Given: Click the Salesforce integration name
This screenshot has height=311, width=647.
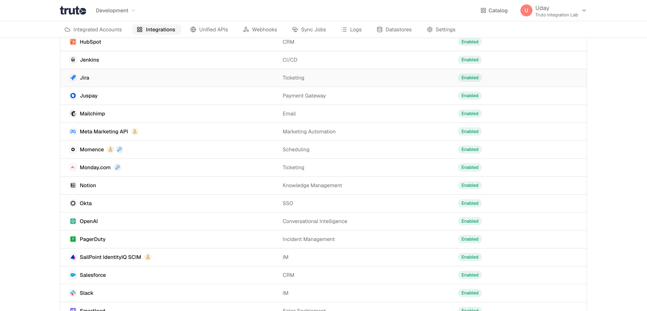Looking at the screenshot, I should tap(93, 275).
